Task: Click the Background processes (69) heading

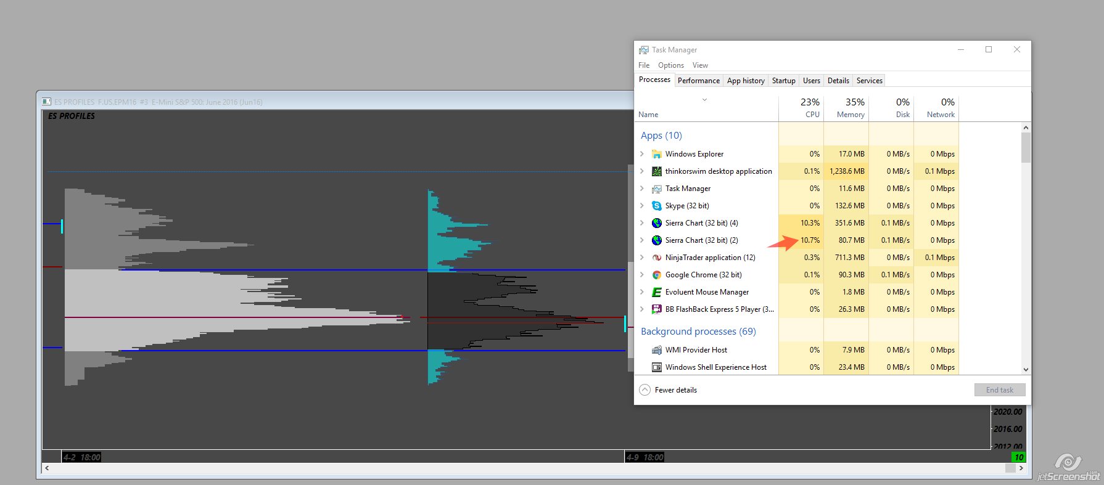Action: coord(698,332)
